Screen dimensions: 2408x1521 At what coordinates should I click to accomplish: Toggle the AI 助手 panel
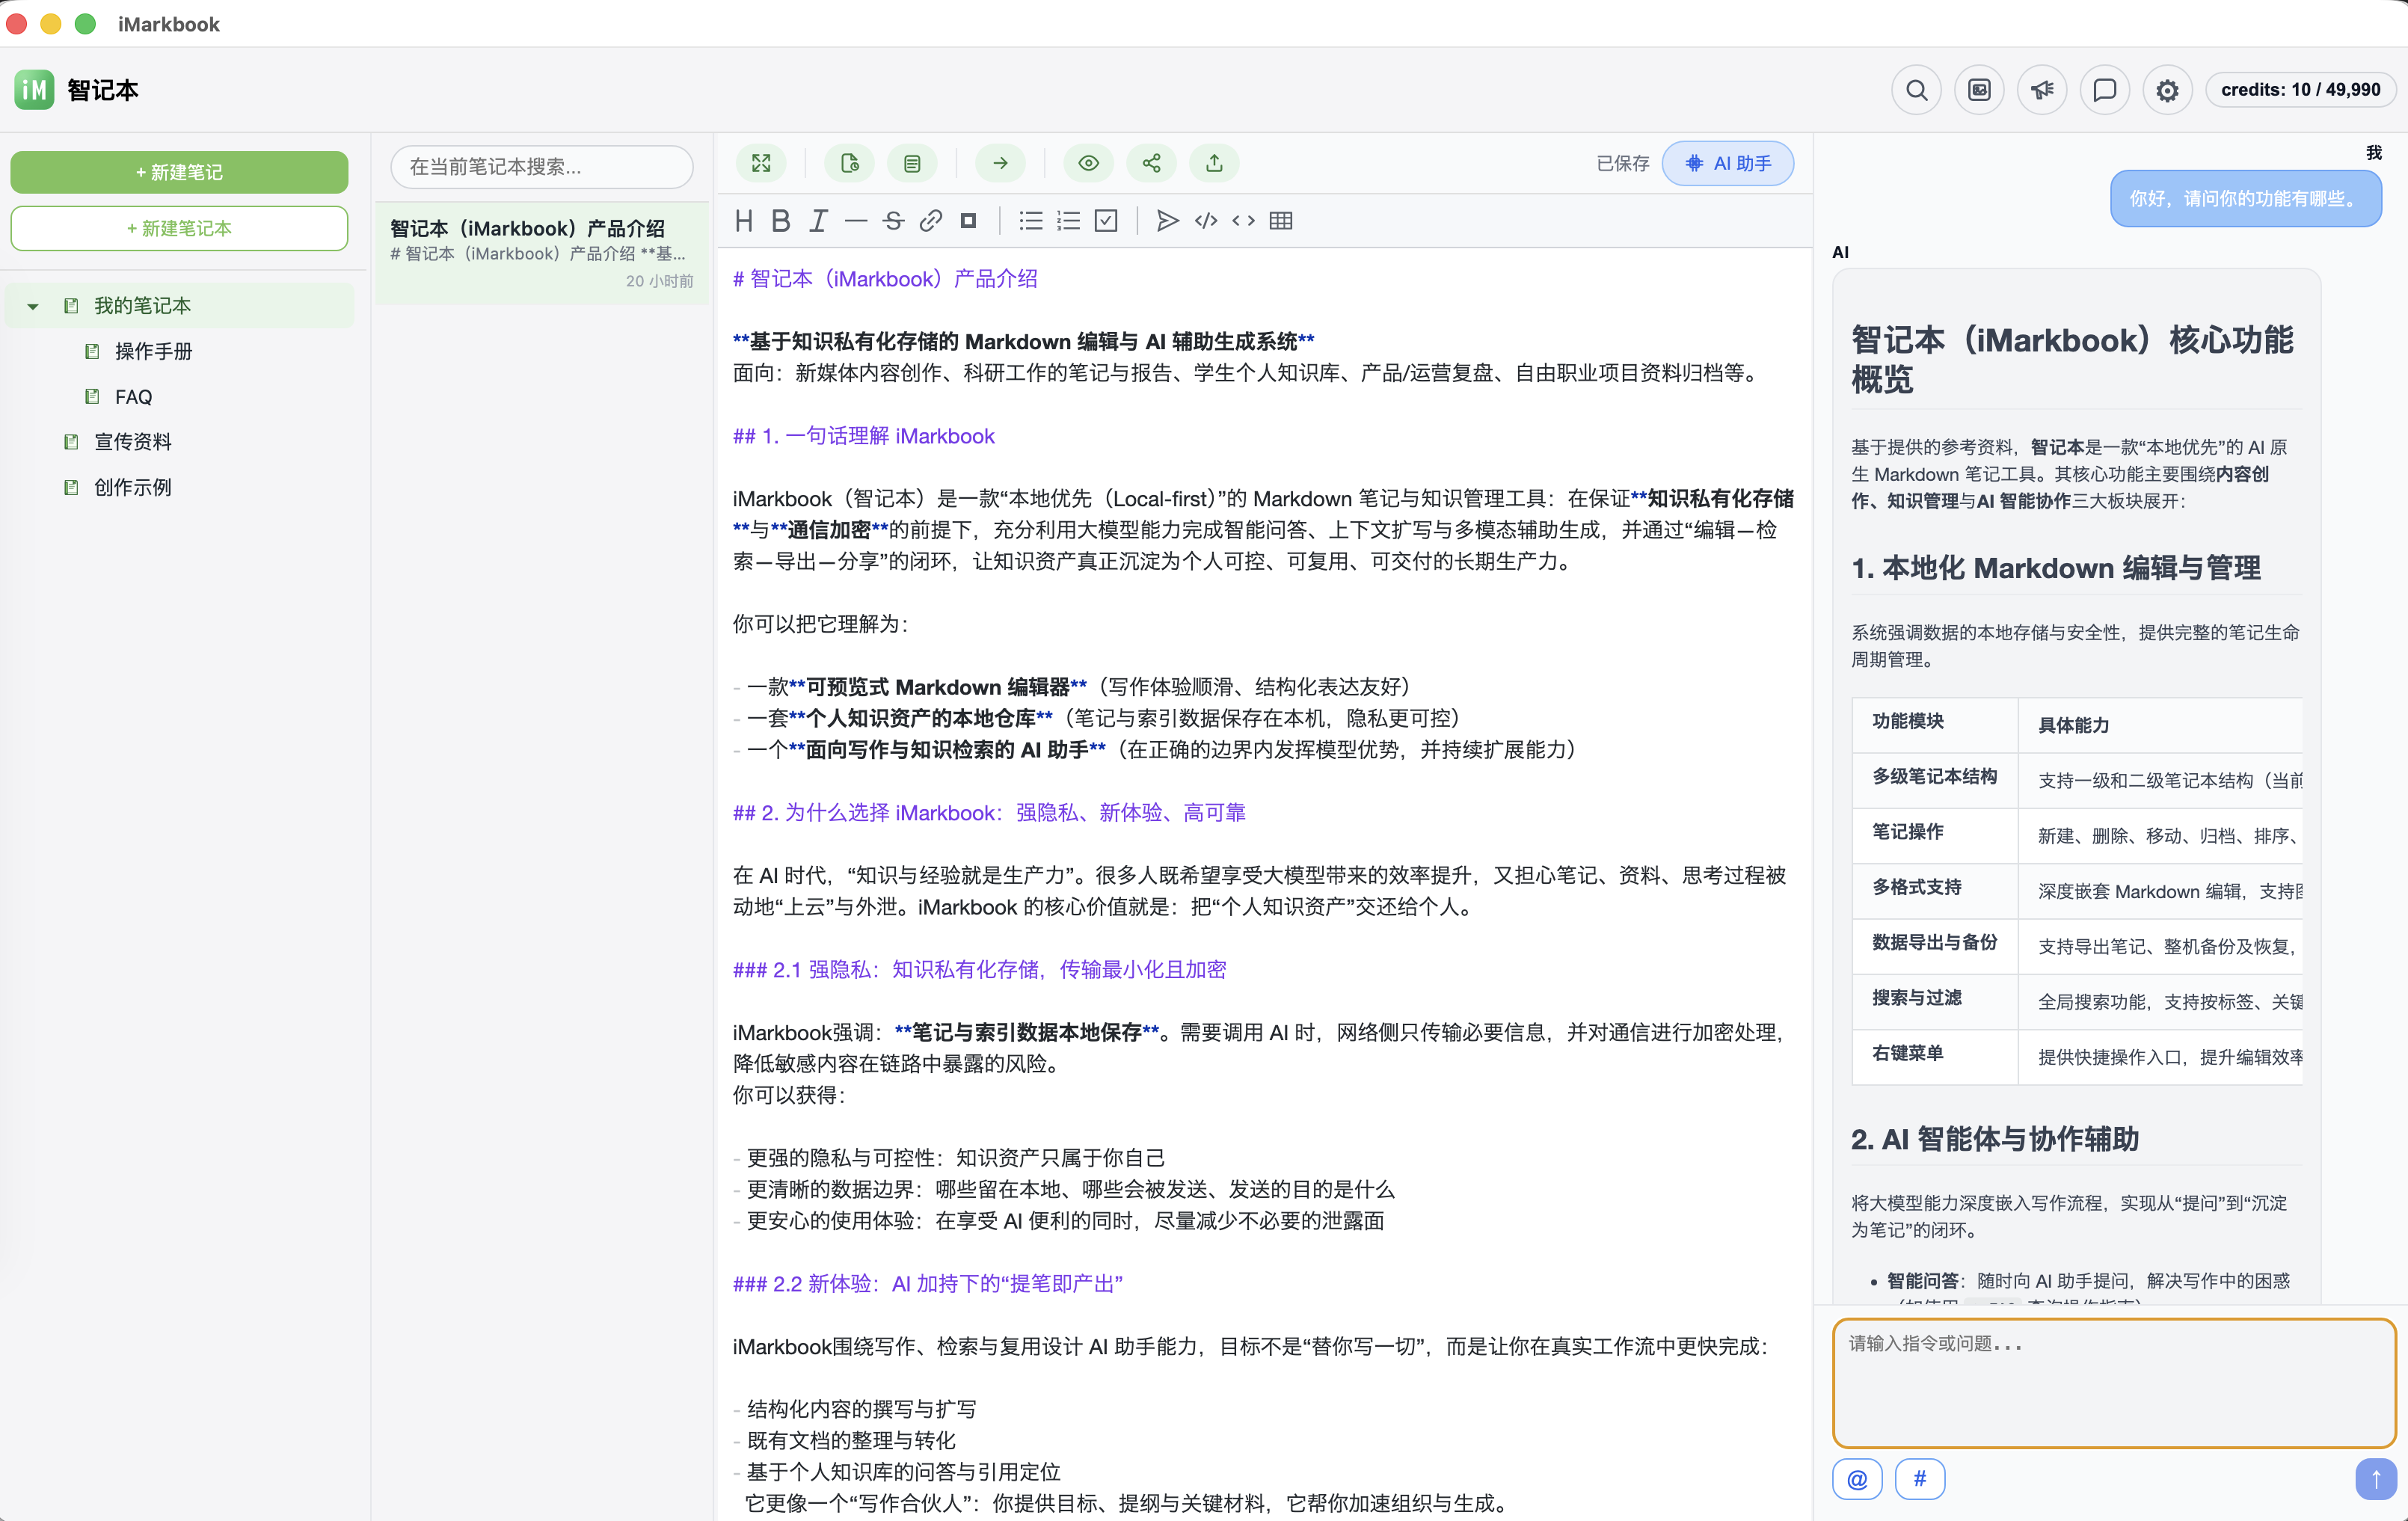click(1728, 163)
